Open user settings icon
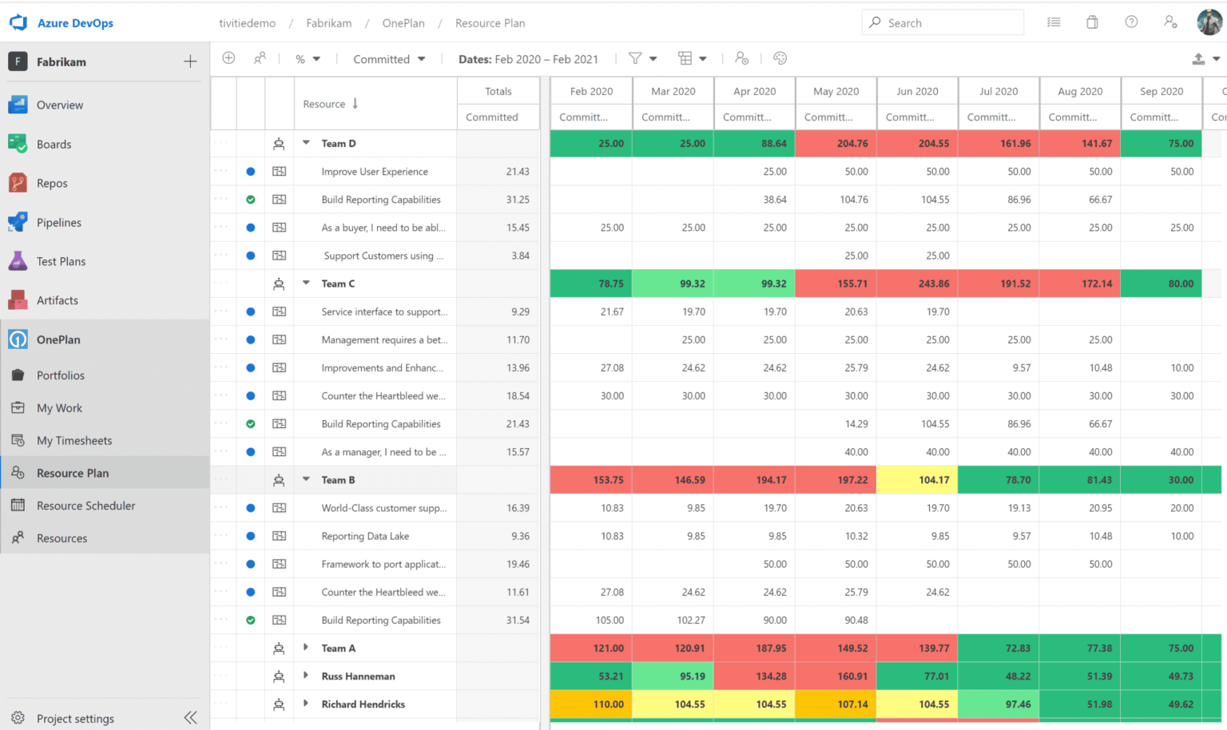This screenshot has height=730, width=1227. (1170, 22)
